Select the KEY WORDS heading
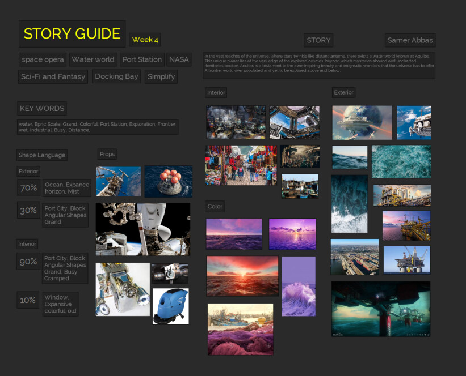 (x=42, y=109)
